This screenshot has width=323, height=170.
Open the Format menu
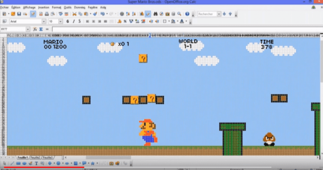[56, 8]
